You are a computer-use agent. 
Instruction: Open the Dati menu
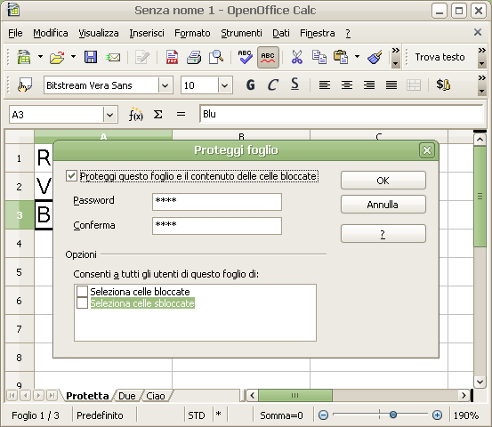coord(281,33)
